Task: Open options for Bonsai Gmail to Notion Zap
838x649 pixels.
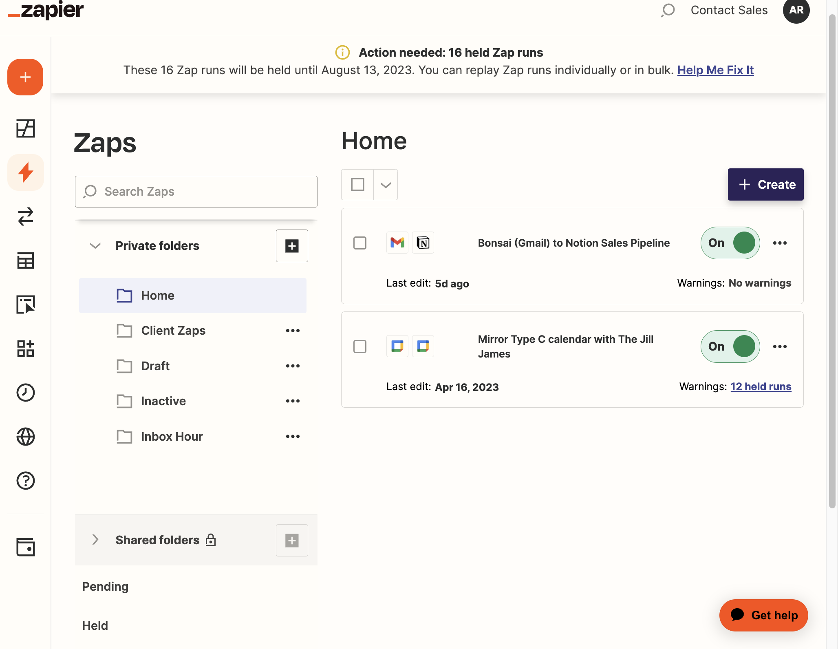Action: coord(780,243)
